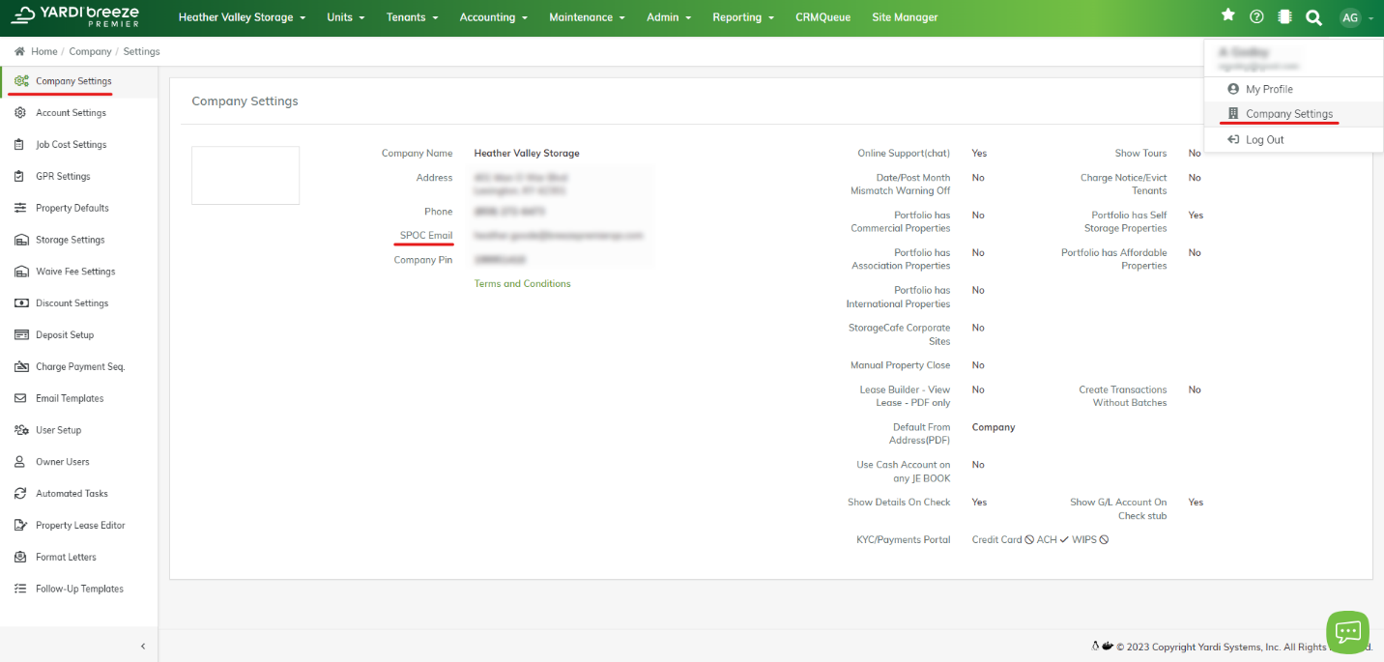Open the User Setup sidebar item
The width and height of the screenshot is (1384, 662).
pos(58,430)
